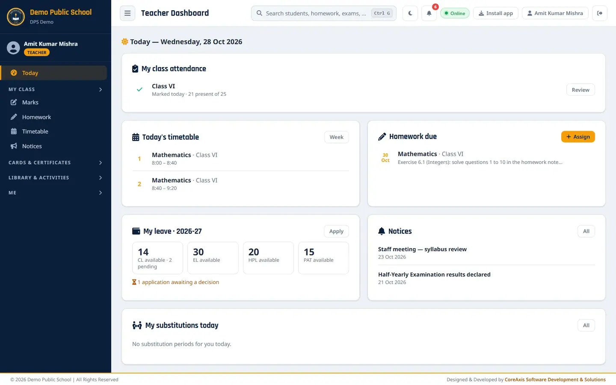Select the 14 CL available leave tile
The image size is (616, 385).
click(x=158, y=258)
